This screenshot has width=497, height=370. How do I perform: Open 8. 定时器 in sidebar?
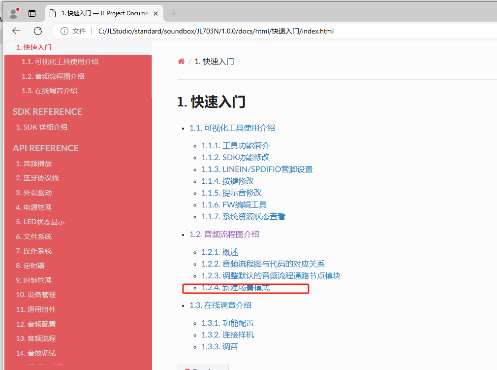click(31, 266)
